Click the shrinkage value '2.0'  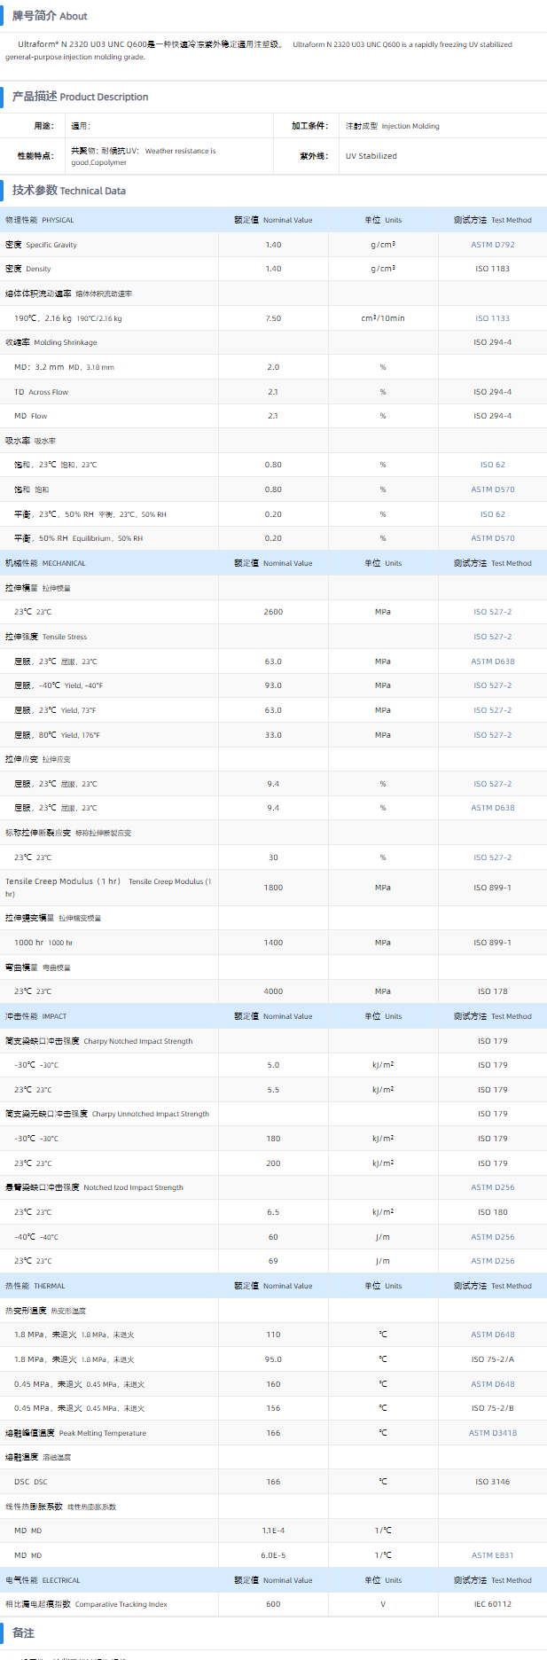[x=273, y=367]
